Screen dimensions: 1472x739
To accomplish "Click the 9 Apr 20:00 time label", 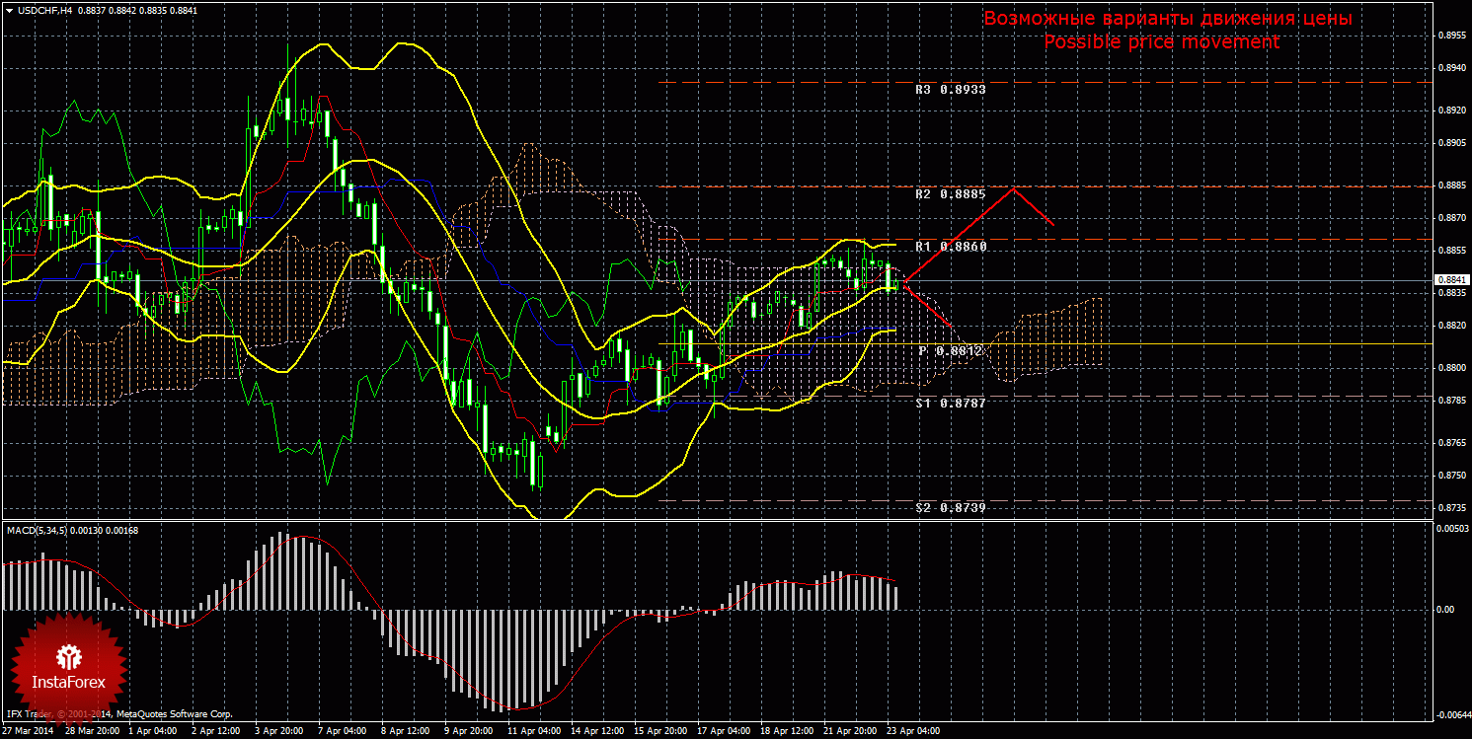I will (468, 732).
